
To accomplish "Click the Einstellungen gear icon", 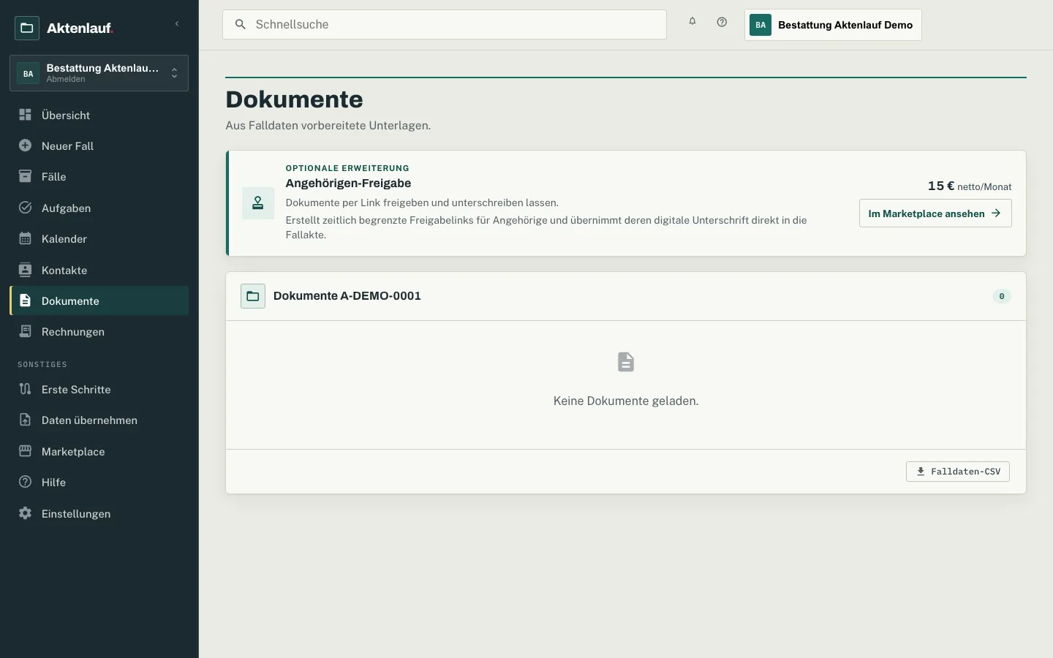I will click(x=25, y=513).
